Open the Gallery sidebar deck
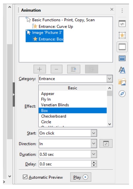Screen dimensions: 133x189 tap(122, 82)
